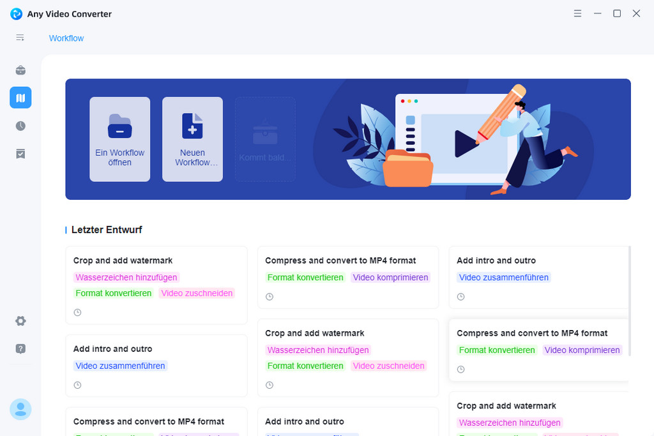The image size is (654, 436).
Task: Click clock icon in middle Crop and add watermark card
Action: click(x=270, y=385)
